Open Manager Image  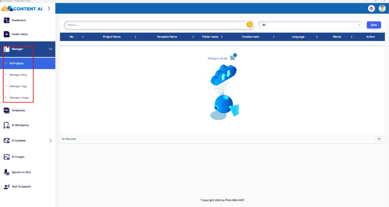point(19,97)
